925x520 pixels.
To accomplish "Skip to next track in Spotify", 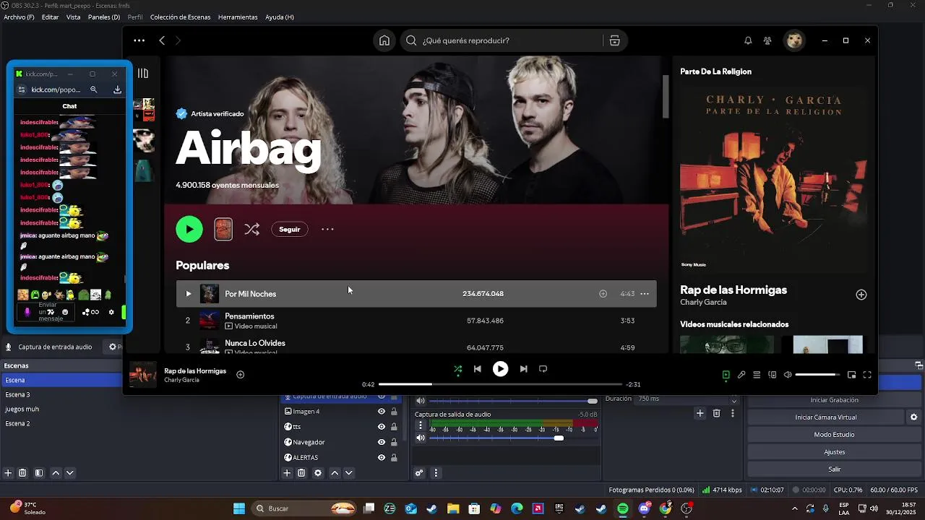I will (524, 369).
